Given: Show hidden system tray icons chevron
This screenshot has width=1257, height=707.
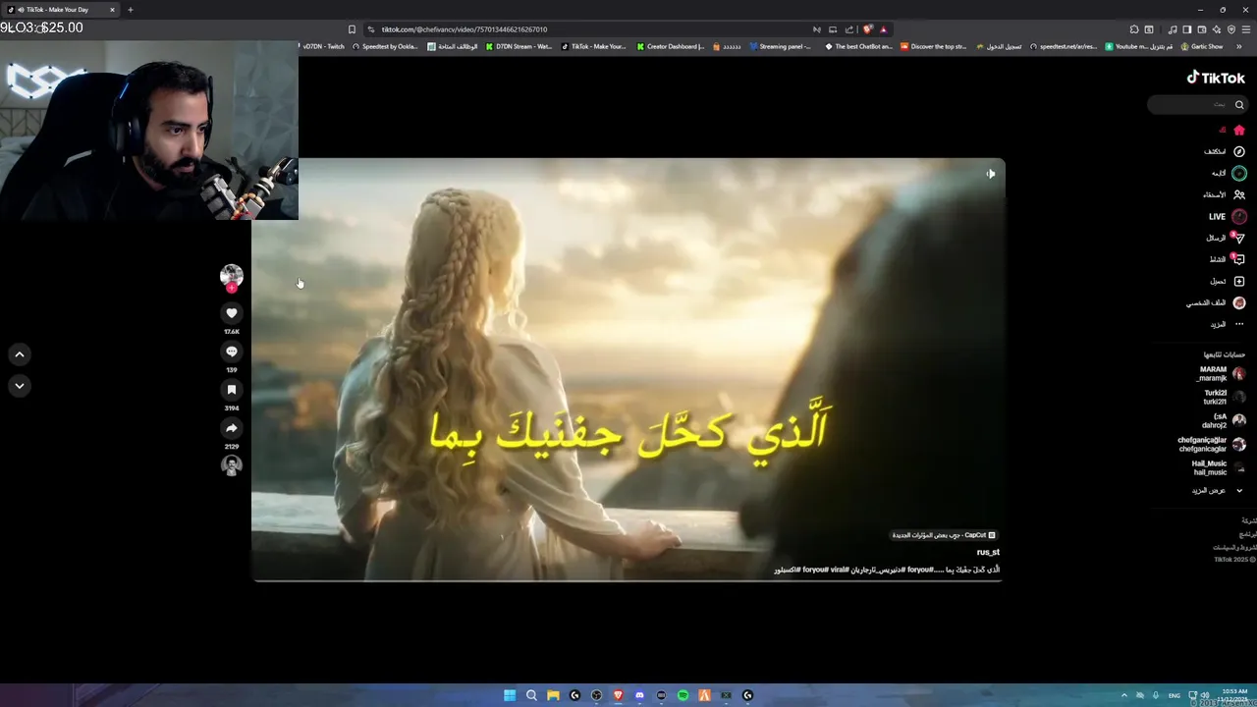Looking at the screenshot, I should tap(1124, 695).
